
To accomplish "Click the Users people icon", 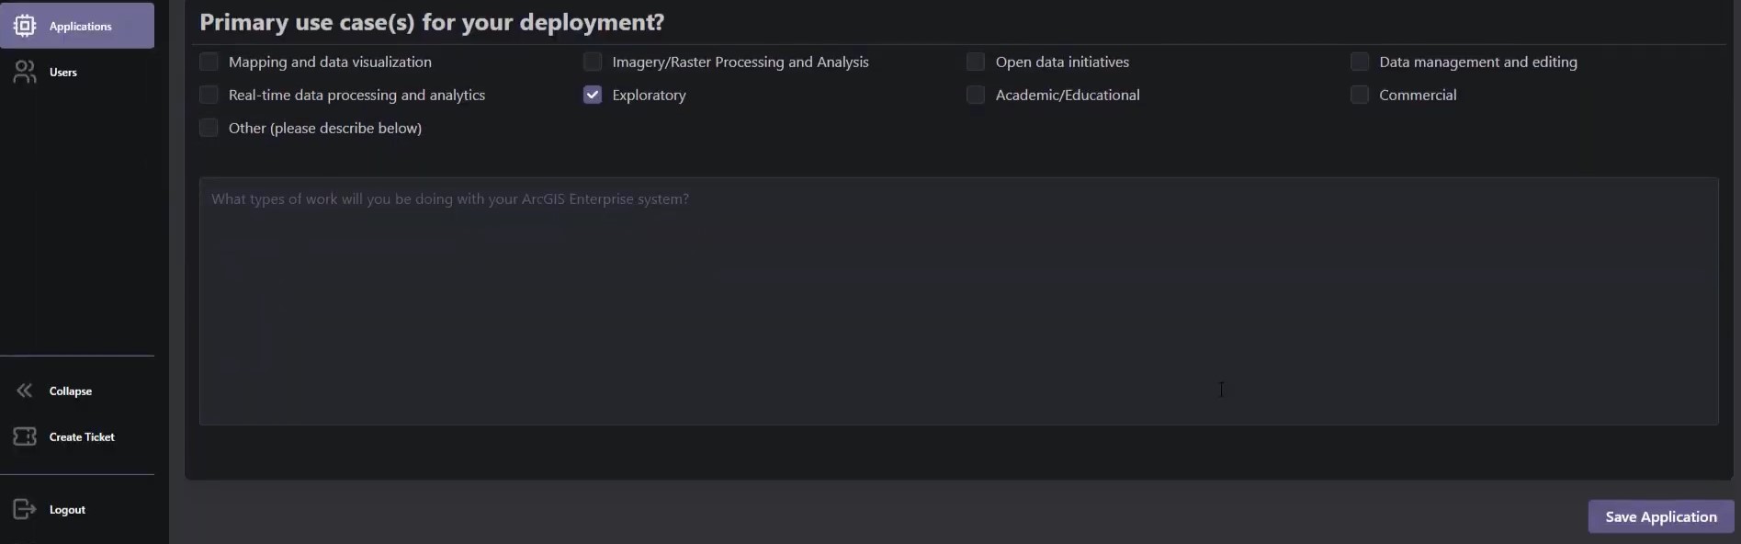I will [25, 72].
